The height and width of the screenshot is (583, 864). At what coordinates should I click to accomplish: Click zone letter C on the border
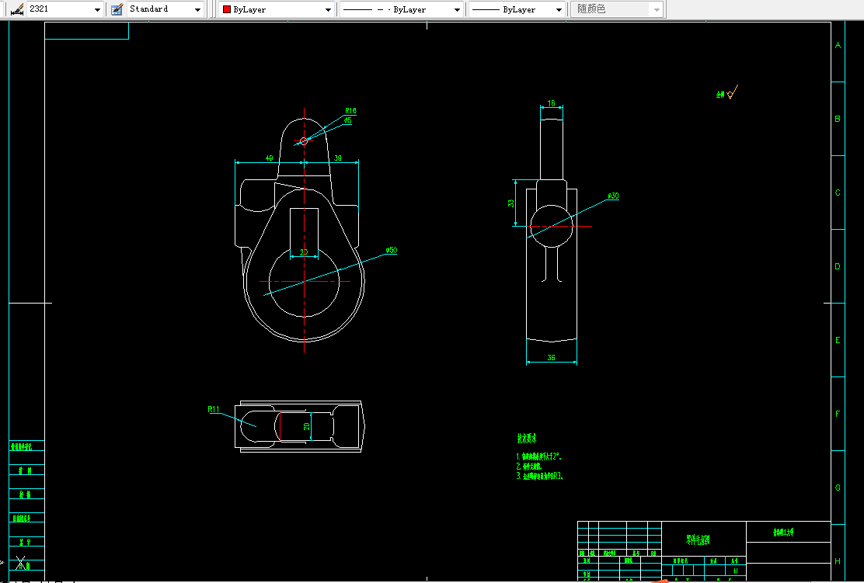838,193
